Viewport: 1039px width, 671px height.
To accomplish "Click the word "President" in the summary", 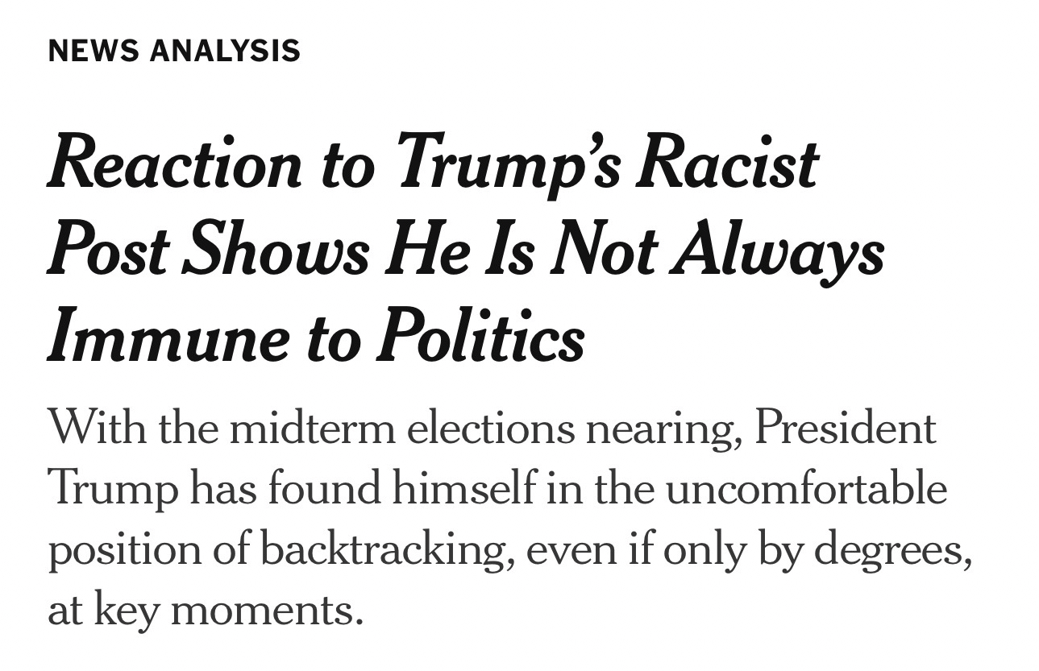I will point(845,428).
